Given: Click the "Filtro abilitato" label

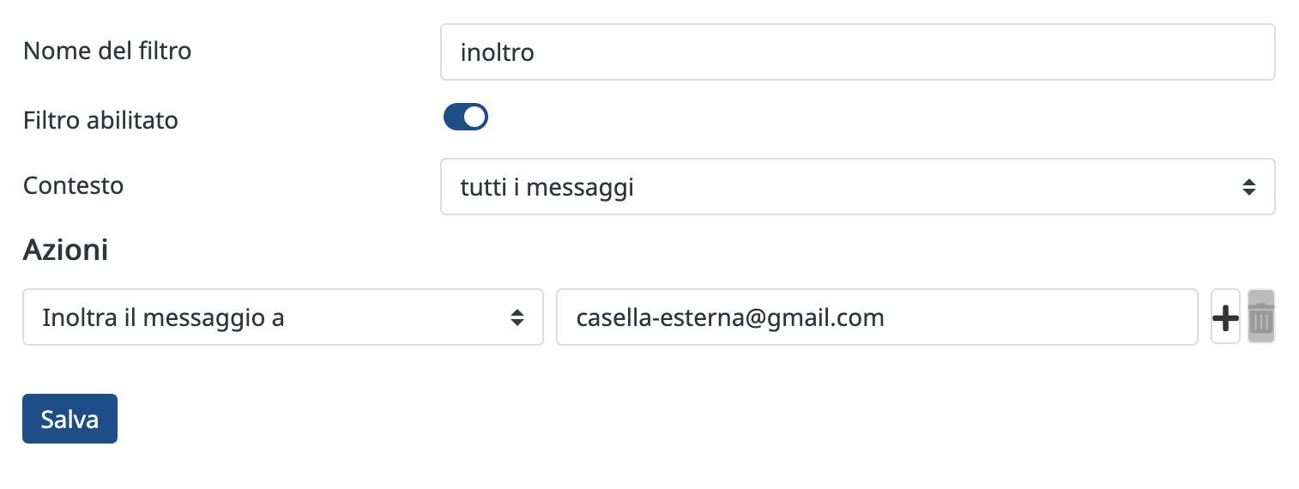Looking at the screenshot, I should [100, 120].
